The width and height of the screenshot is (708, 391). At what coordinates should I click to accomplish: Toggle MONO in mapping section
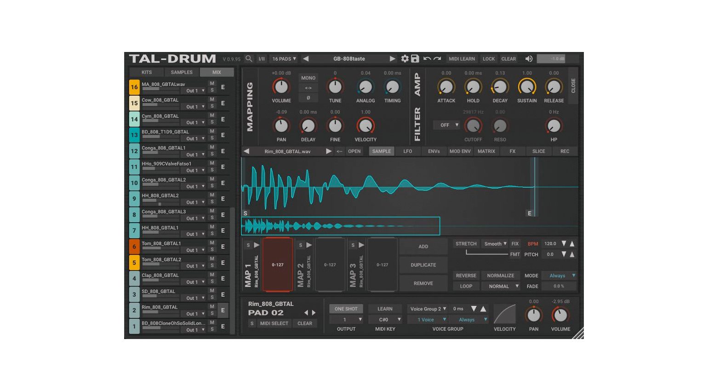click(308, 78)
